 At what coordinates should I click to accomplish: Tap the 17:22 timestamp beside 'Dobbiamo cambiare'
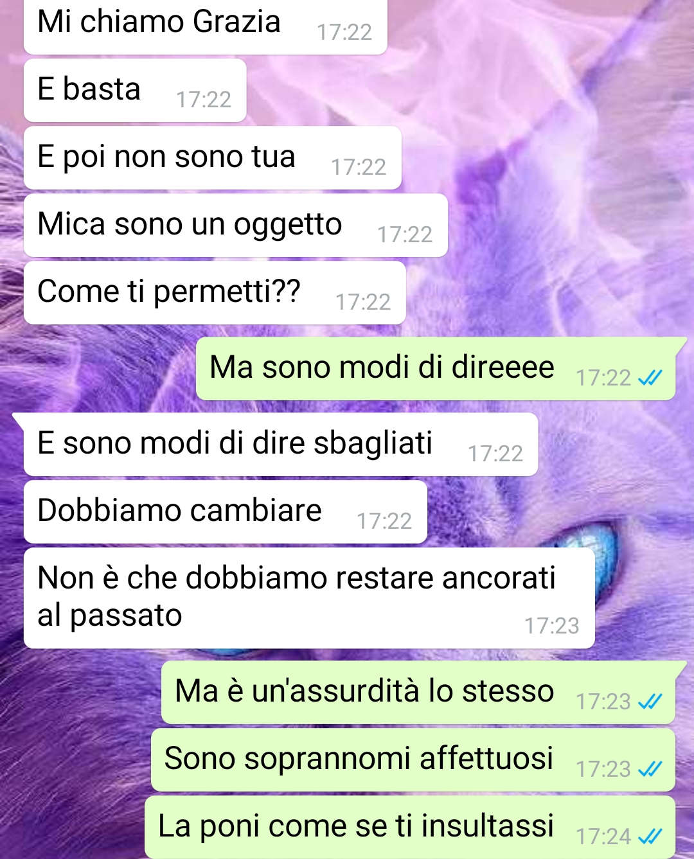tap(384, 521)
